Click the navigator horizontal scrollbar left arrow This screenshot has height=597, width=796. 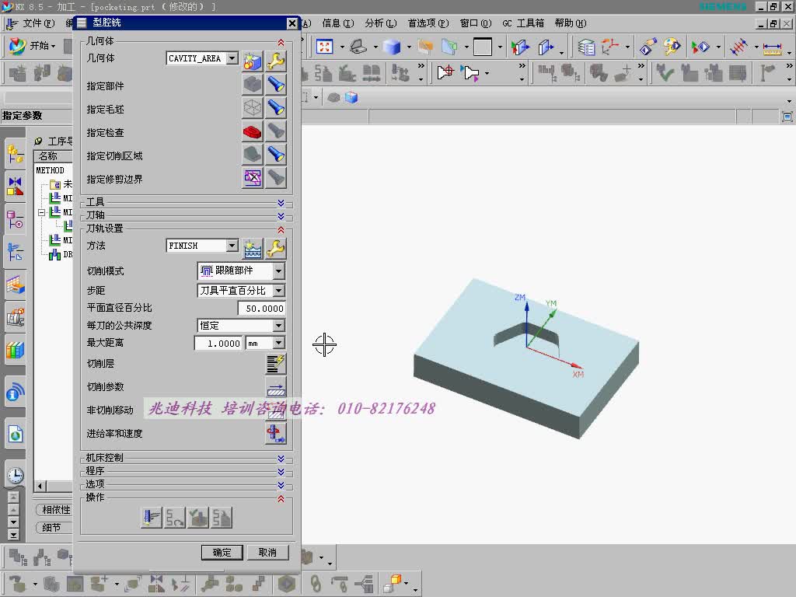click(40, 486)
